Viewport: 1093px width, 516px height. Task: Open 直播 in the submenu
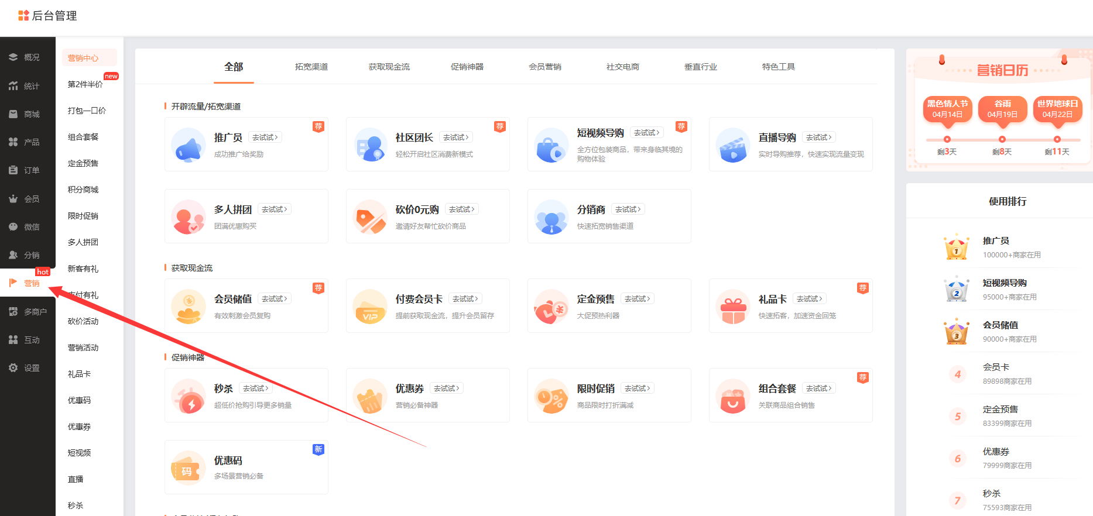[x=76, y=479]
